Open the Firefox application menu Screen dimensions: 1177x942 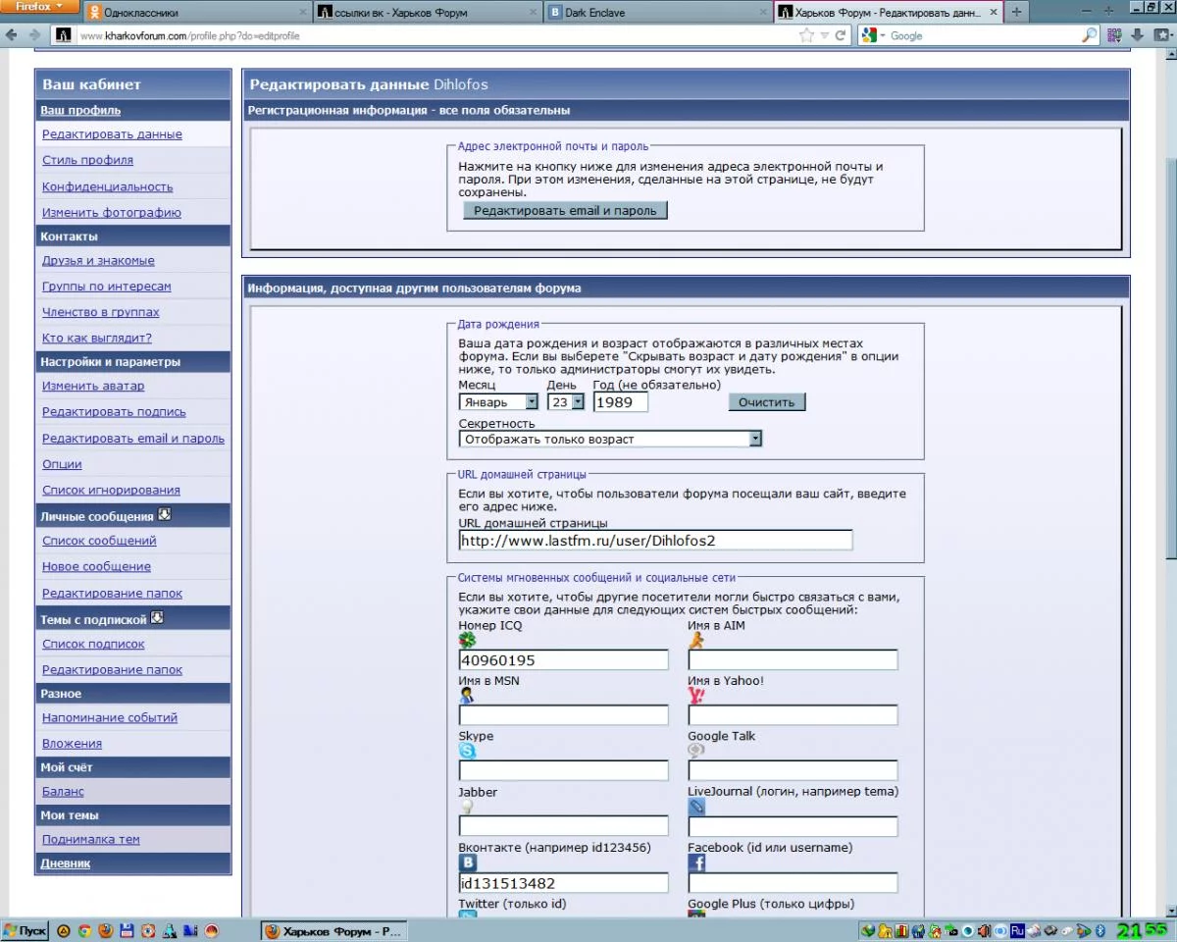point(37,7)
